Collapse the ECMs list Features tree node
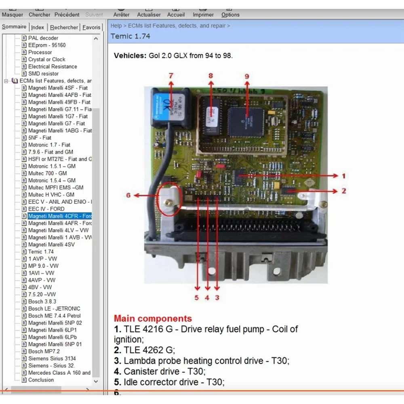The width and height of the screenshot is (404, 404). coord(6,81)
